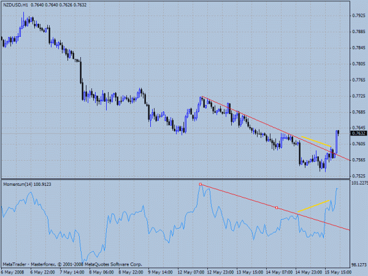
Task: Click the 0.7845 price axis label
Action: coord(359,48)
